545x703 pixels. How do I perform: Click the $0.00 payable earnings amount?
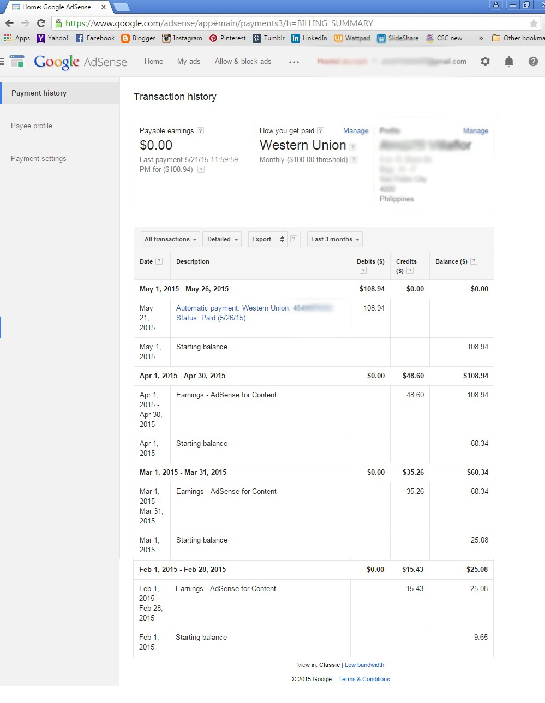[x=156, y=145]
